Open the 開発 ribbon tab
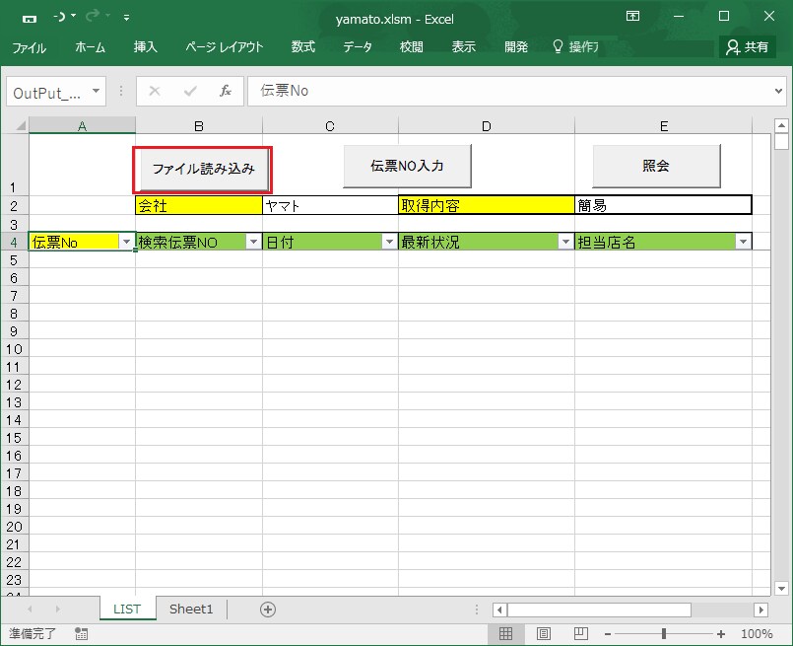Viewport: 793px width, 646px height. 516,47
